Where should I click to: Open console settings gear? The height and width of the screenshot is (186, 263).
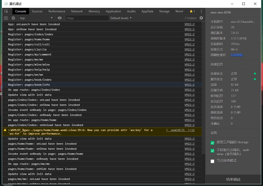[201, 18]
